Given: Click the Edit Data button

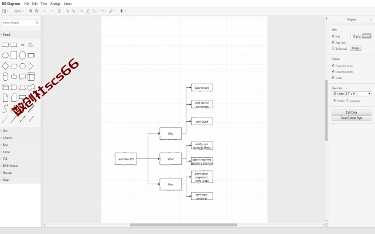Looking at the screenshot, I should click(x=352, y=112).
